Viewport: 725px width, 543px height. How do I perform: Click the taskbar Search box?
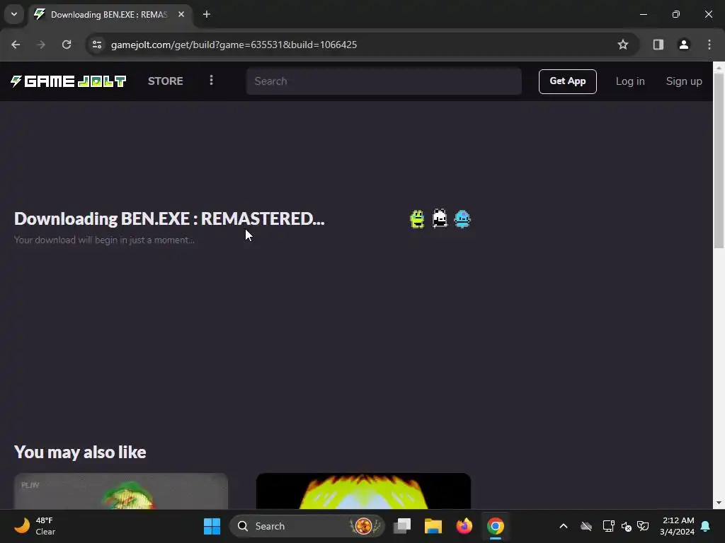coord(307,526)
